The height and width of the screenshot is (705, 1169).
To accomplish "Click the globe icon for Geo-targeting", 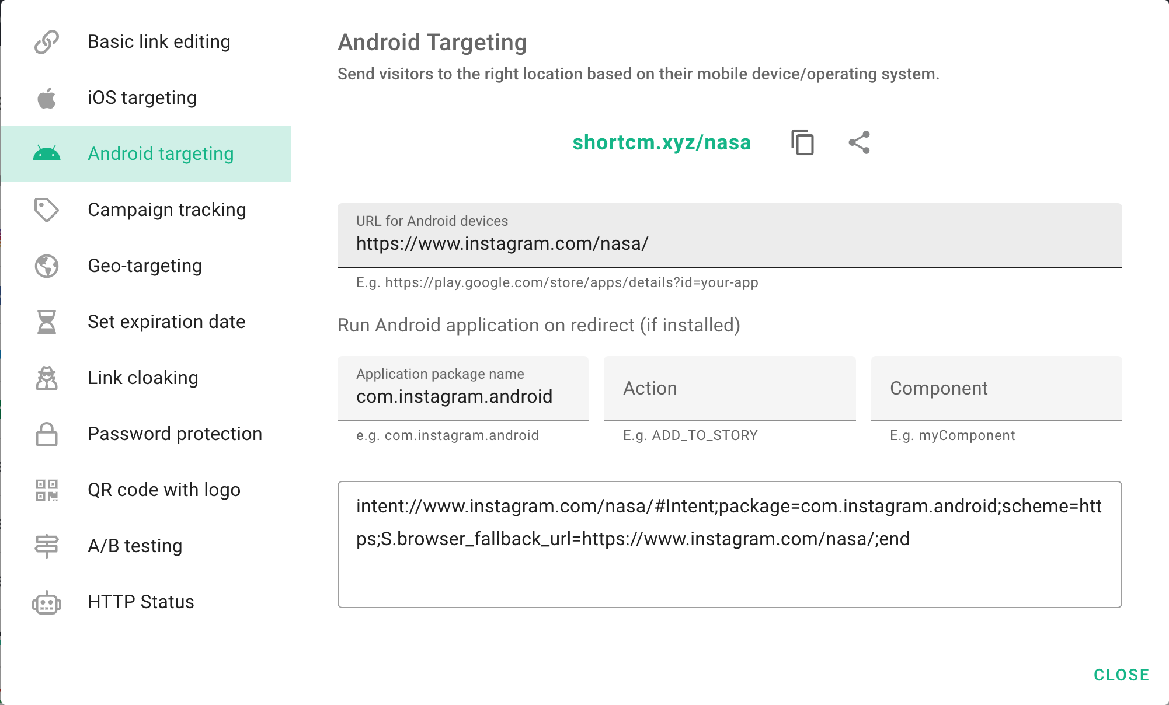I will tap(47, 266).
